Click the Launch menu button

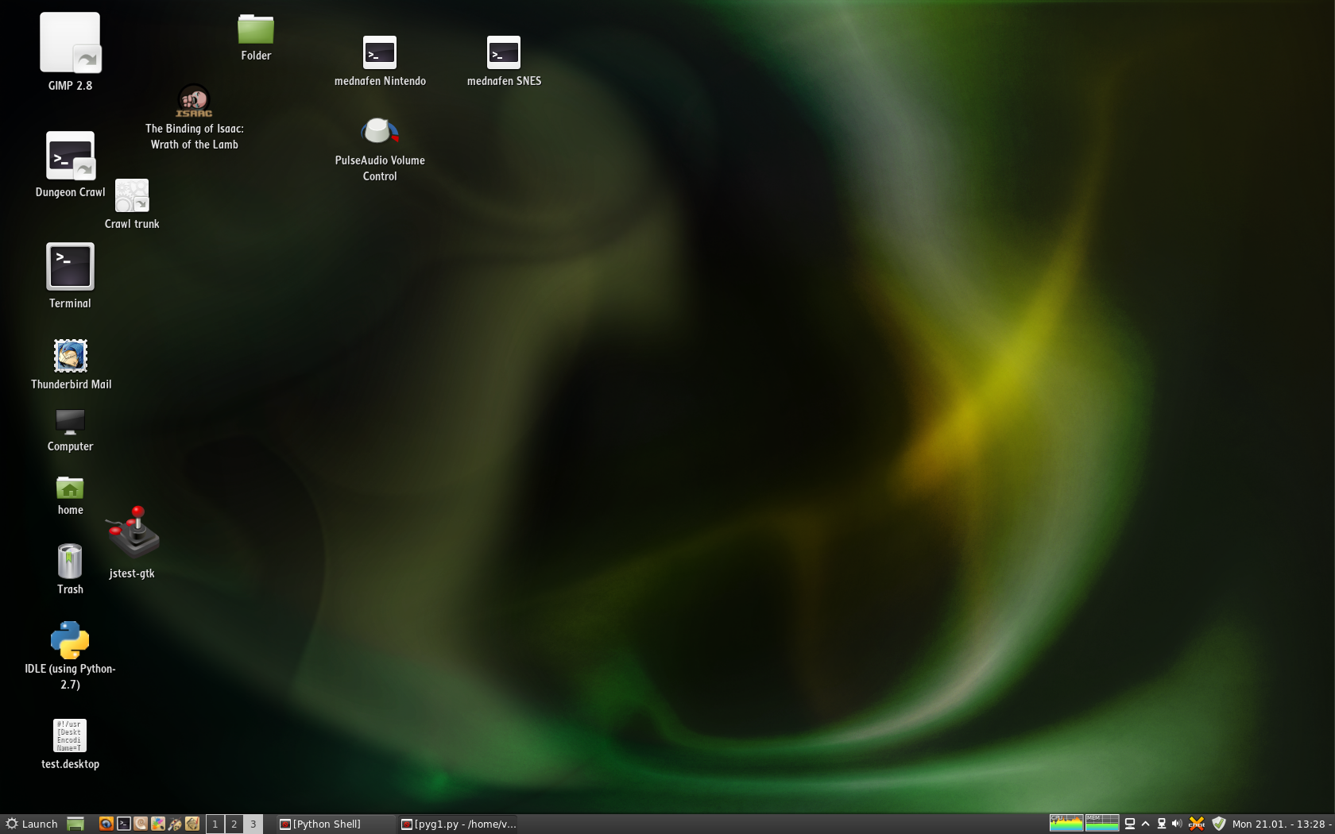32,824
